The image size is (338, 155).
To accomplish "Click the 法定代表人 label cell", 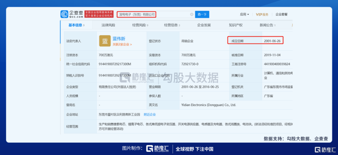I will click(80, 41).
